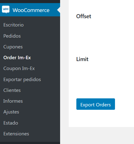Click the dark admin bar above WooCommerce
134x144 pixels.
click(30, 2)
